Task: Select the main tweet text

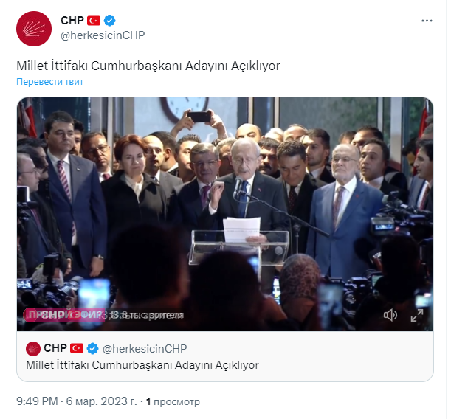Action: click(148, 66)
